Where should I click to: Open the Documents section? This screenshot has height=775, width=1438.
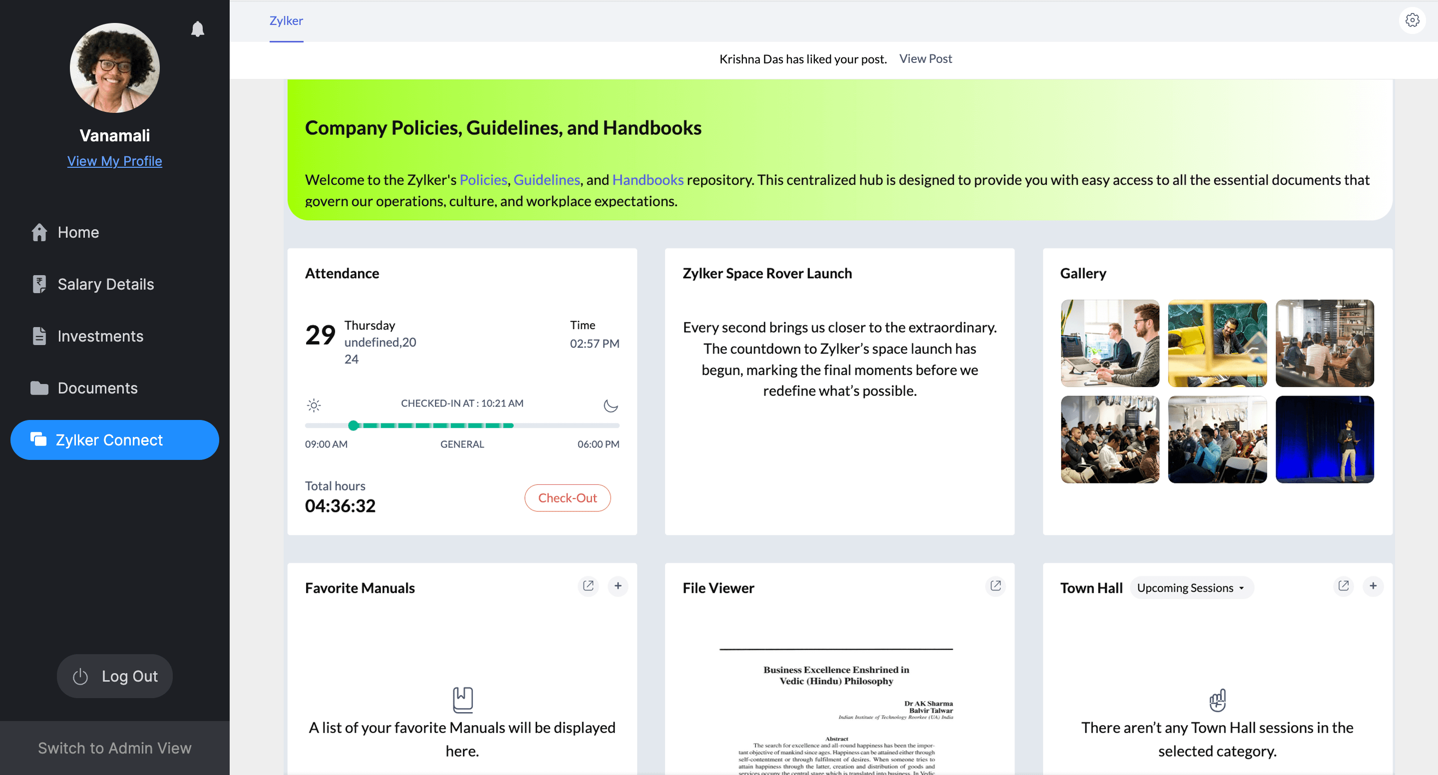click(x=97, y=388)
